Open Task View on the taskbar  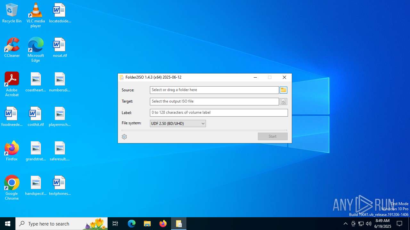115,224
